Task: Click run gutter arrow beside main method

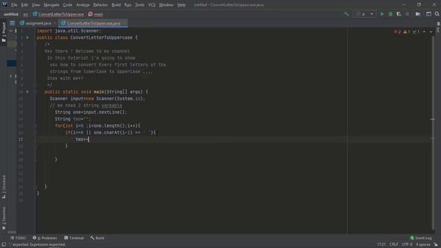Action: [x=28, y=92]
